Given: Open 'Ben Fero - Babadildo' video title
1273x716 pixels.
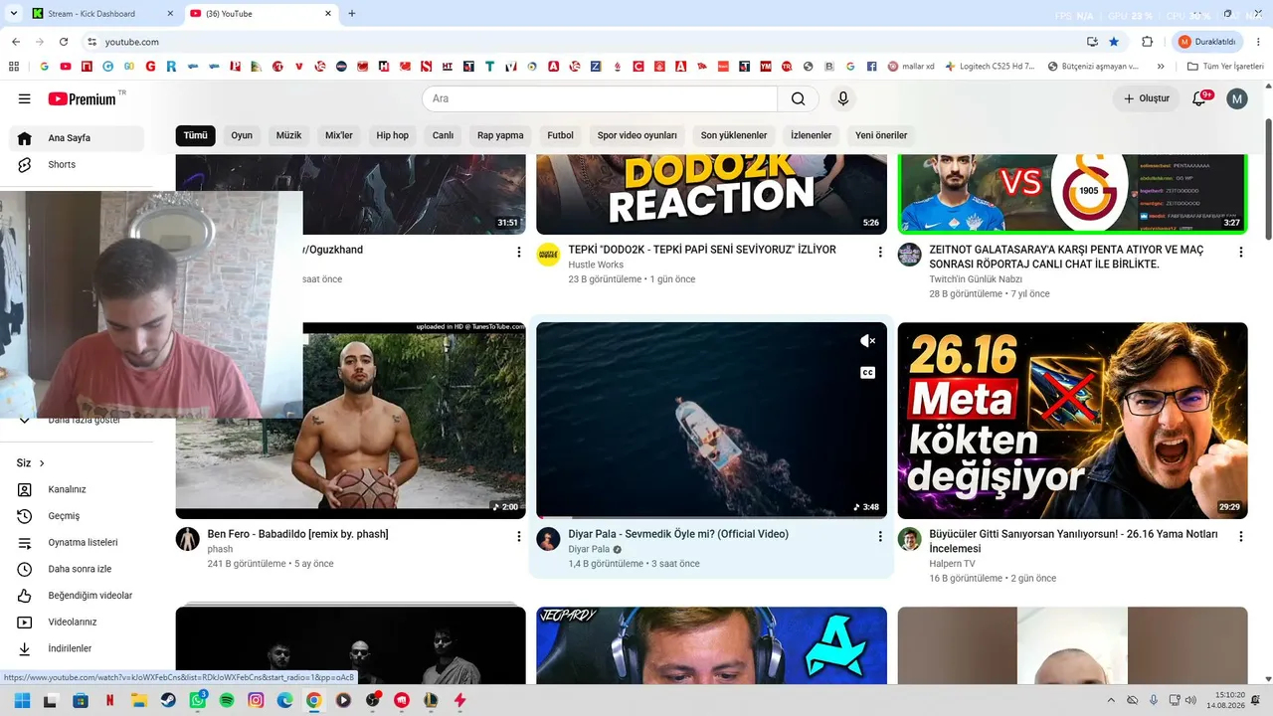Looking at the screenshot, I should click(297, 534).
